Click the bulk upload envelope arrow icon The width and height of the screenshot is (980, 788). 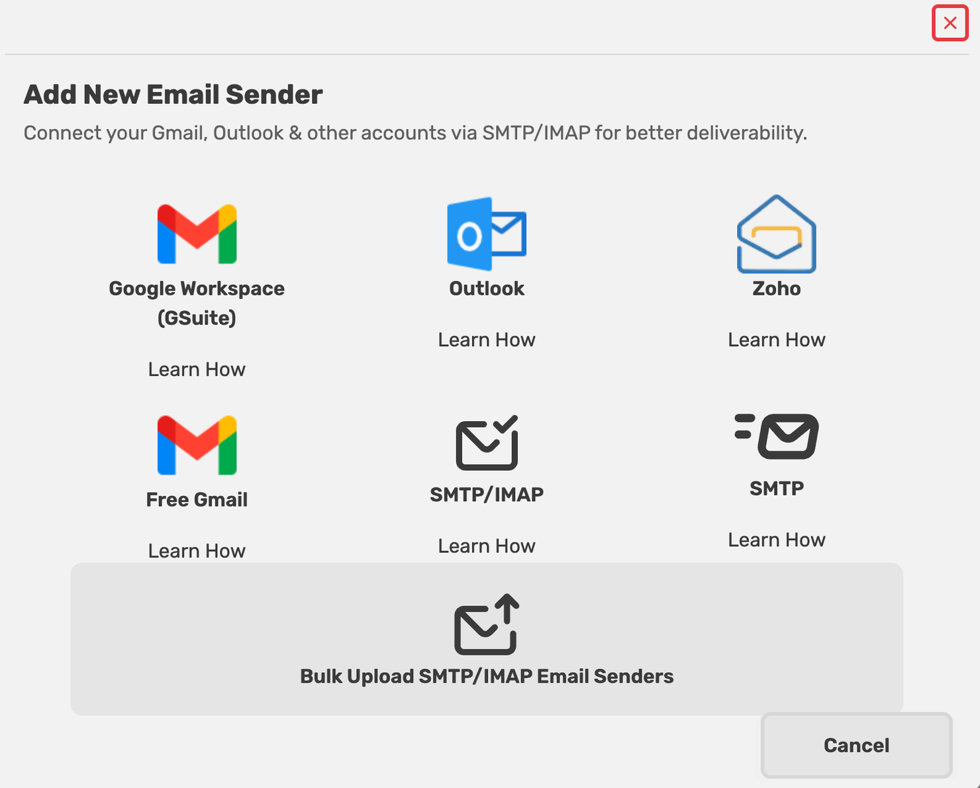click(x=487, y=624)
